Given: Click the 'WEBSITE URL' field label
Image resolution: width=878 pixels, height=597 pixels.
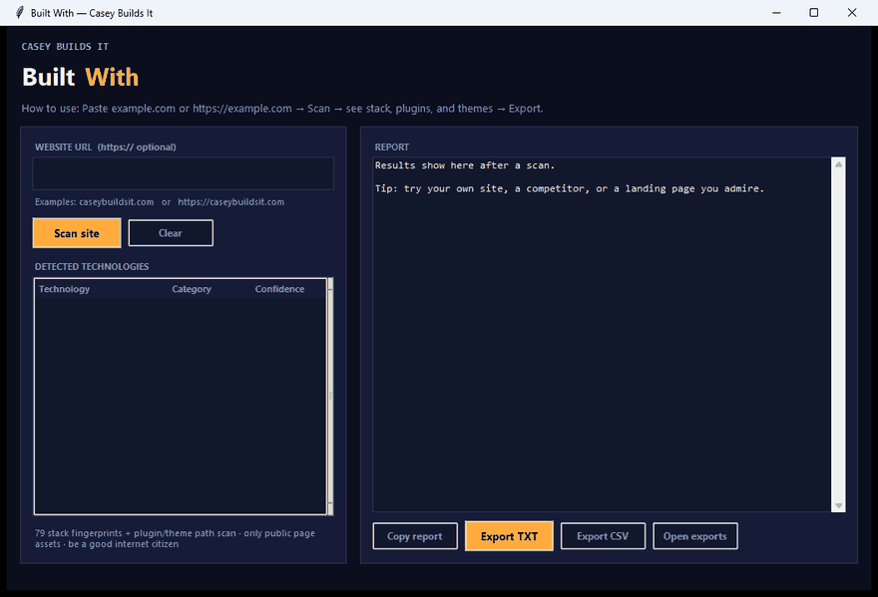Looking at the screenshot, I should coord(106,148).
